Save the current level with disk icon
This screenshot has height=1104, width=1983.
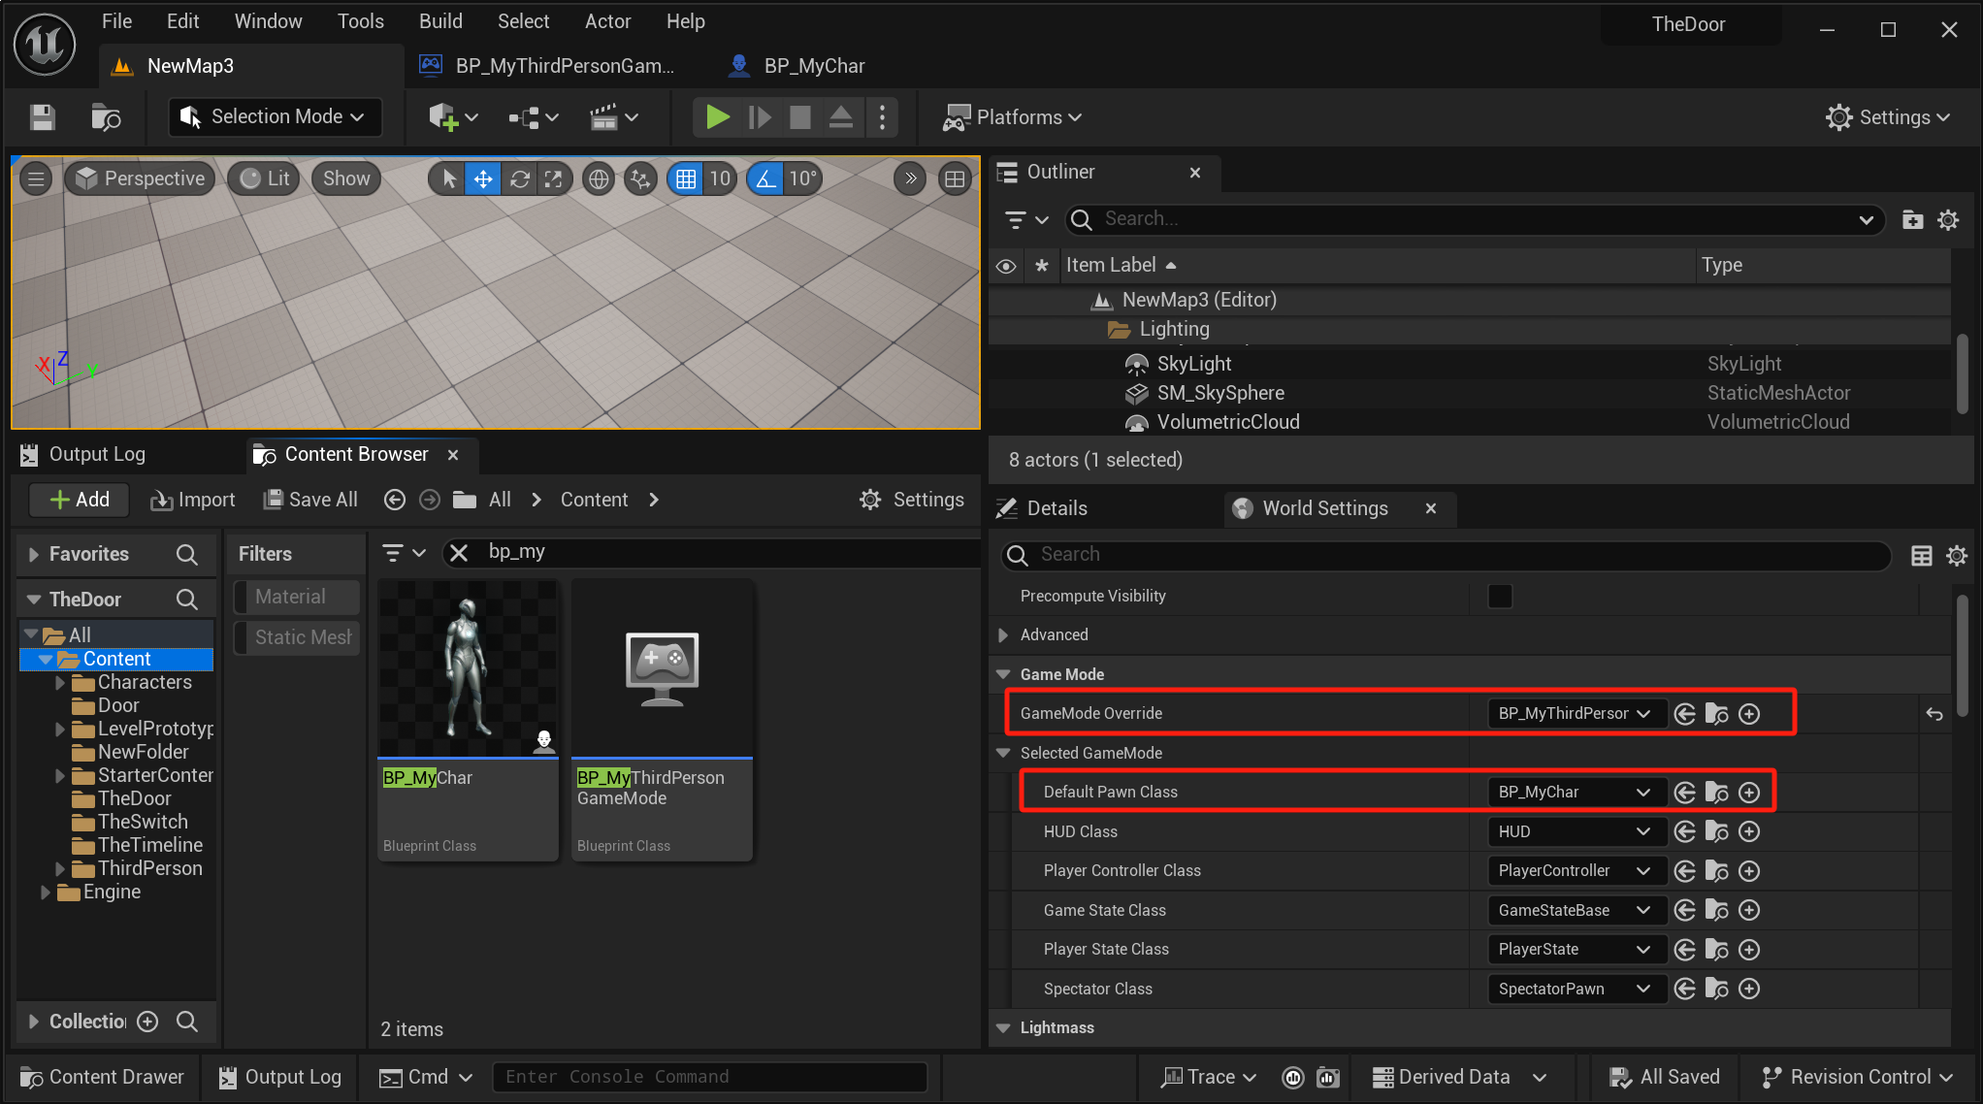point(42,117)
